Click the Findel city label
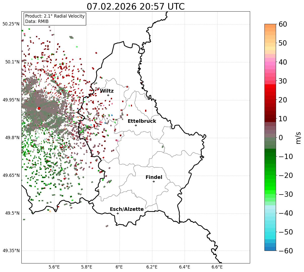Screen dimensions: 304x272 pos(154,177)
